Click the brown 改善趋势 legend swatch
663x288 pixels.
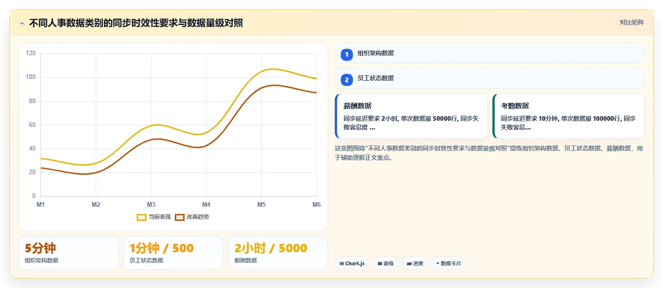(x=180, y=217)
